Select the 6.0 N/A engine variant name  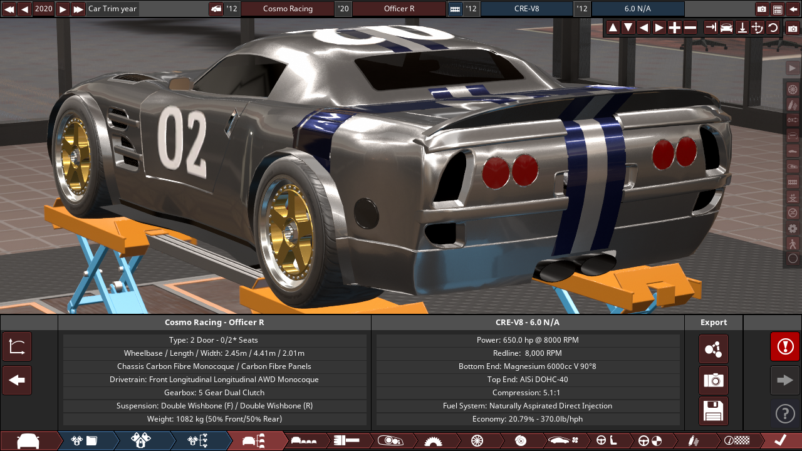point(638,9)
